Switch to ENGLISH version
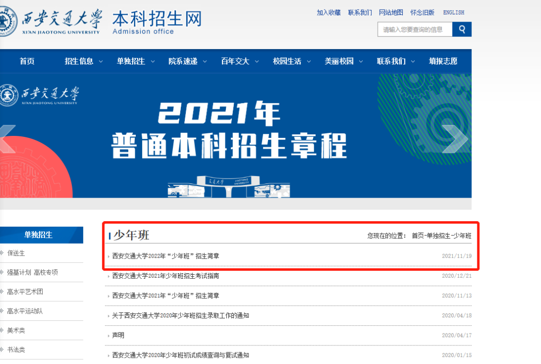The height and width of the screenshot is (364, 541). (454, 13)
